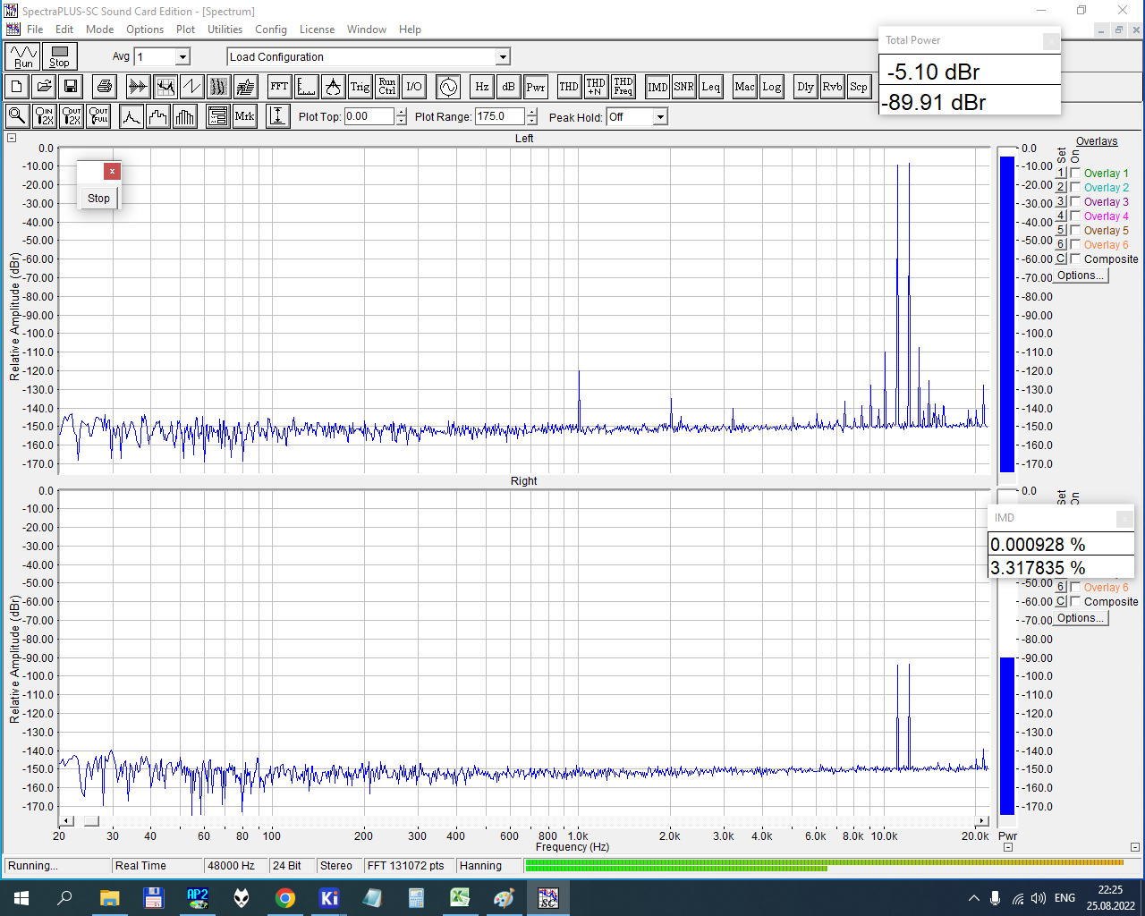Click the Plot Top input field
The width and height of the screenshot is (1145, 916).
[369, 116]
